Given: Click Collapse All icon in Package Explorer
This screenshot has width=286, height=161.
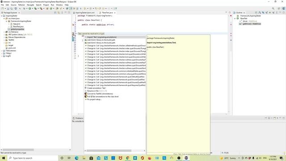Looking at the screenshot, I should tap(55, 13).
